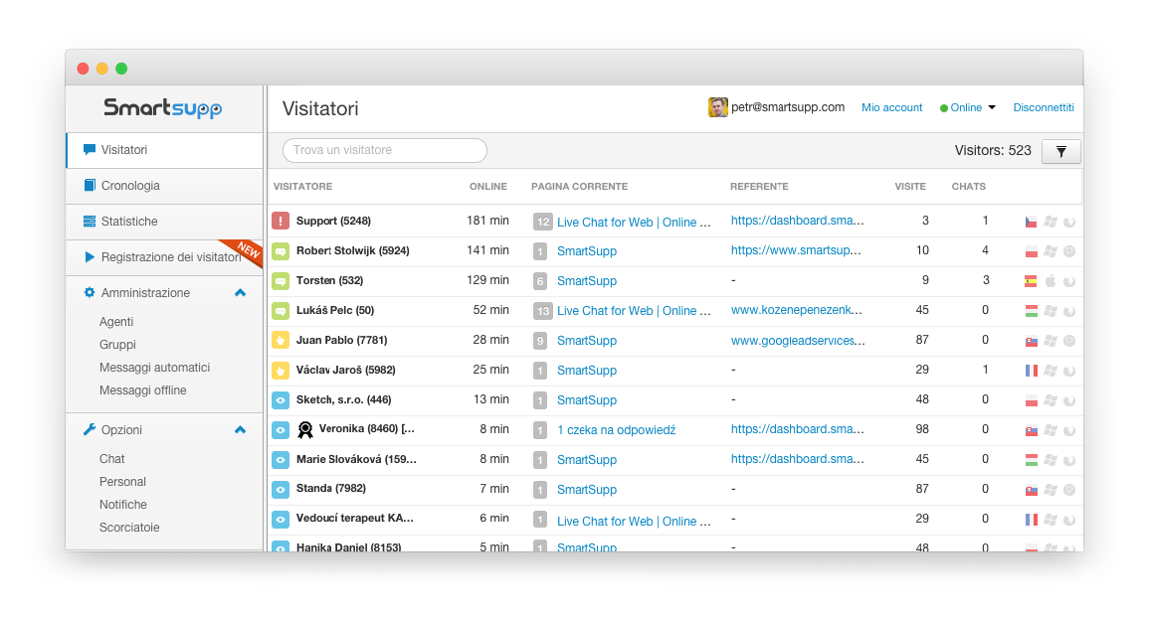
Task: Click the Apple OS icon in Torsten's row
Action: tap(1050, 281)
